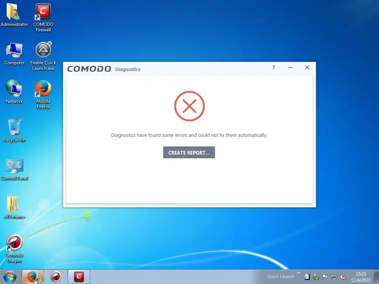Click the CREATE REPORT... button
The image size is (379, 284).
(189, 152)
